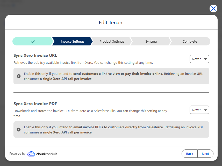Click the Sync Xero Invoice URL heading

click(x=35, y=55)
